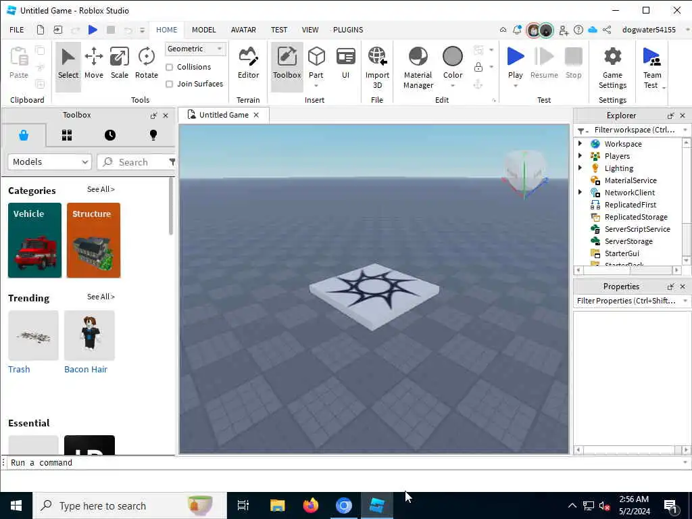Open Toolbox Inventory grid tab
The width and height of the screenshot is (692, 519).
[x=67, y=135]
